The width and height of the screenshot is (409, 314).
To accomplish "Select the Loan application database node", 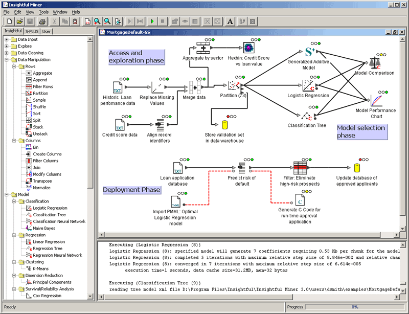I will coord(178,168).
